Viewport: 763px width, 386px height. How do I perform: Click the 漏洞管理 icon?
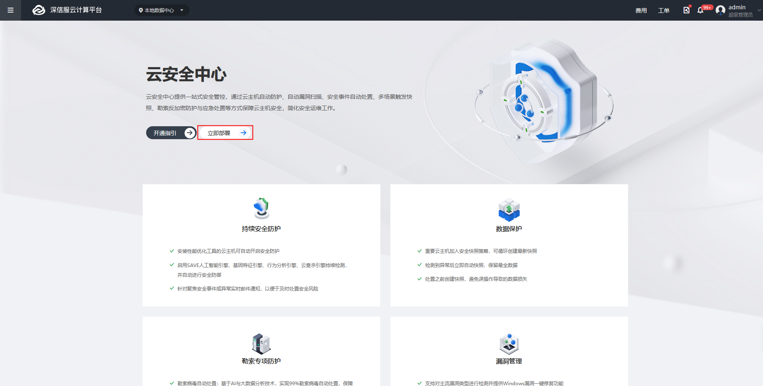509,344
